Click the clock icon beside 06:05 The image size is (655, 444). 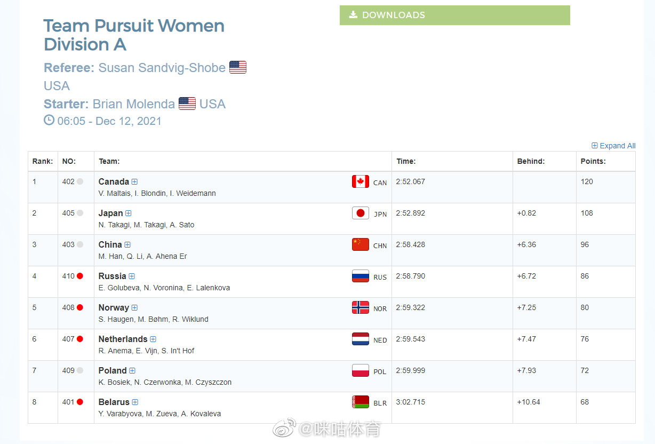point(49,120)
